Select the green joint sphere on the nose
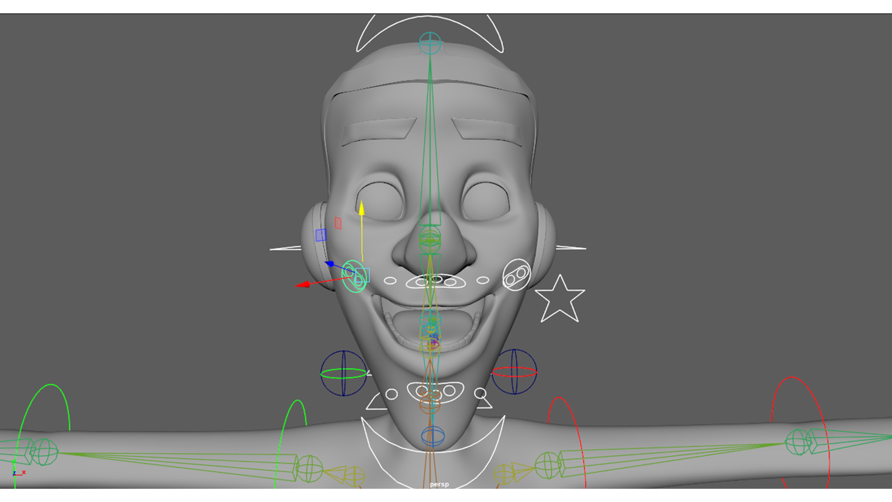 point(430,239)
